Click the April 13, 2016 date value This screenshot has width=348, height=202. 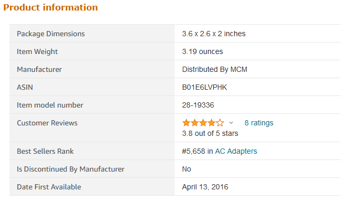pyautogui.click(x=205, y=187)
